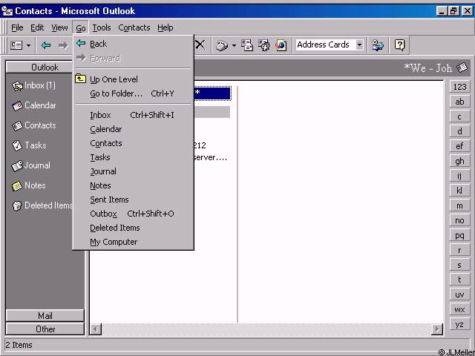
Task: Click the horizontal scrollbar track
Action: [266, 329]
